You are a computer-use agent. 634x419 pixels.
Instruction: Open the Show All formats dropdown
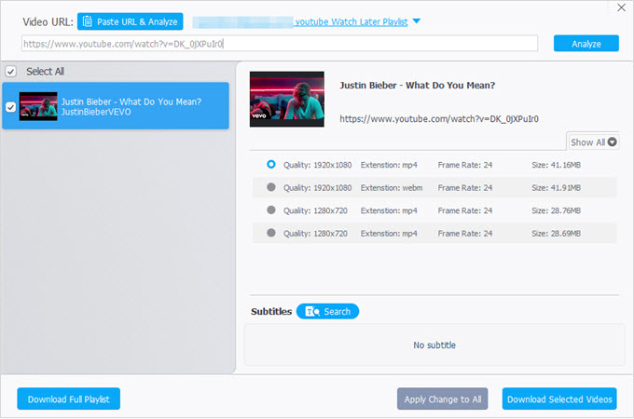(593, 142)
